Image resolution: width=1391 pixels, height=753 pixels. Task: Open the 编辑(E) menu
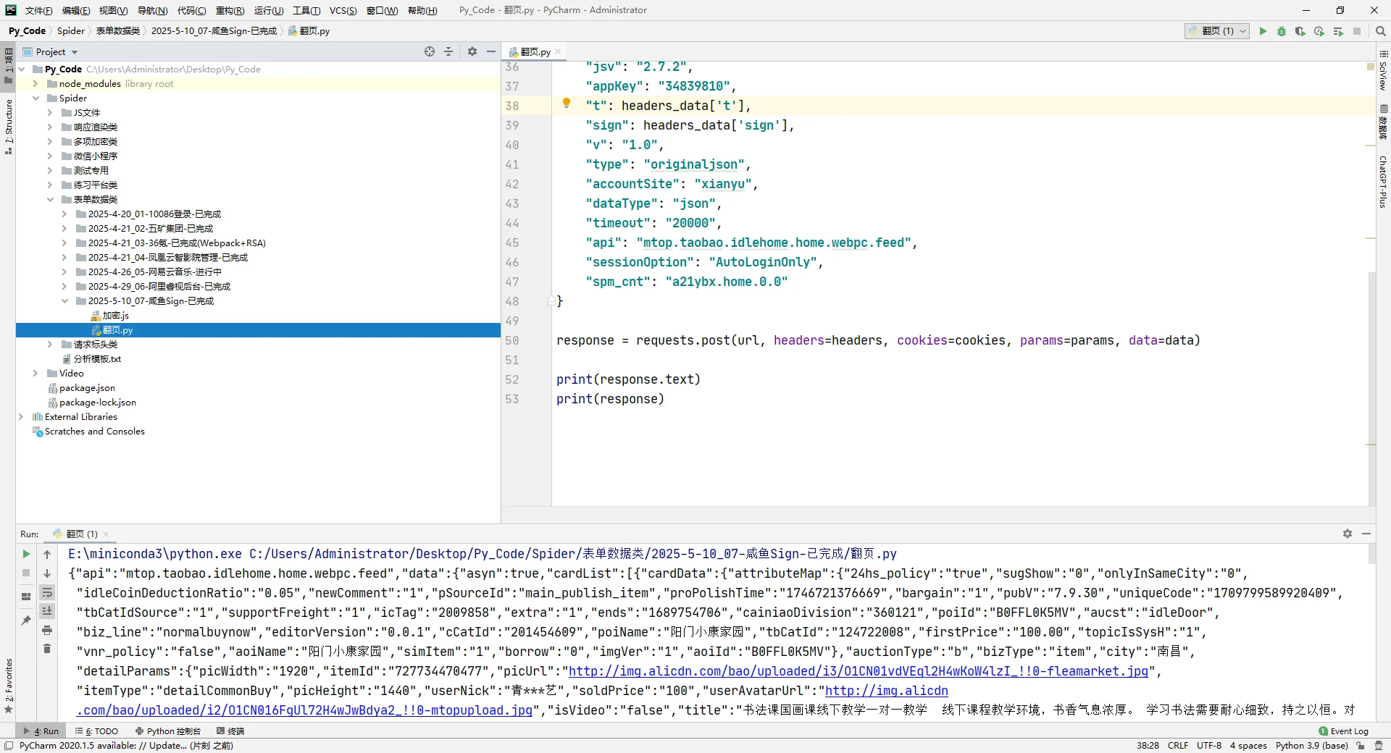[76, 10]
